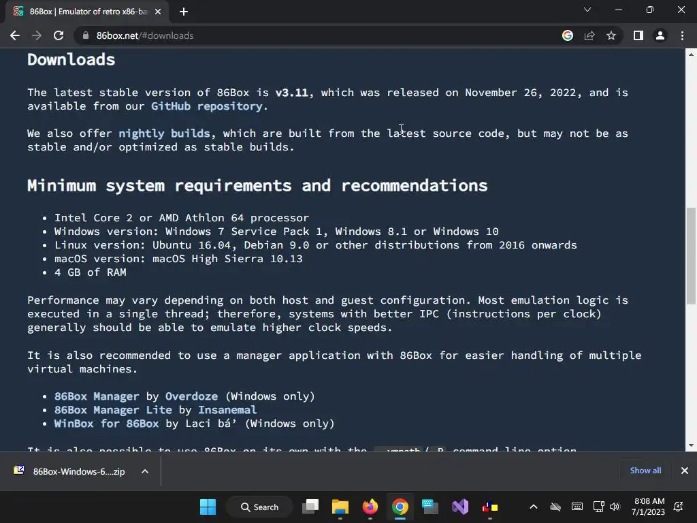Open notification center bell icon

(679, 507)
